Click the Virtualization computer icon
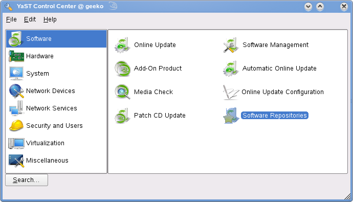 click(x=16, y=143)
